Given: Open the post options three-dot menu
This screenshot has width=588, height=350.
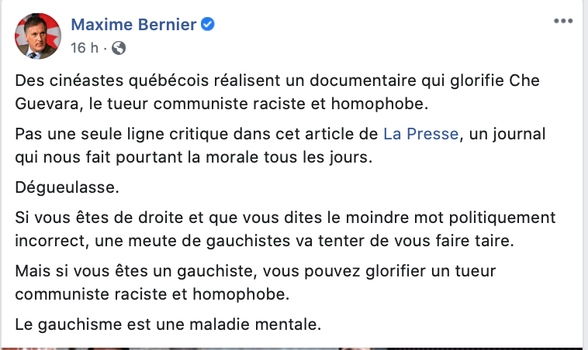Looking at the screenshot, I should (x=563, y=21).
